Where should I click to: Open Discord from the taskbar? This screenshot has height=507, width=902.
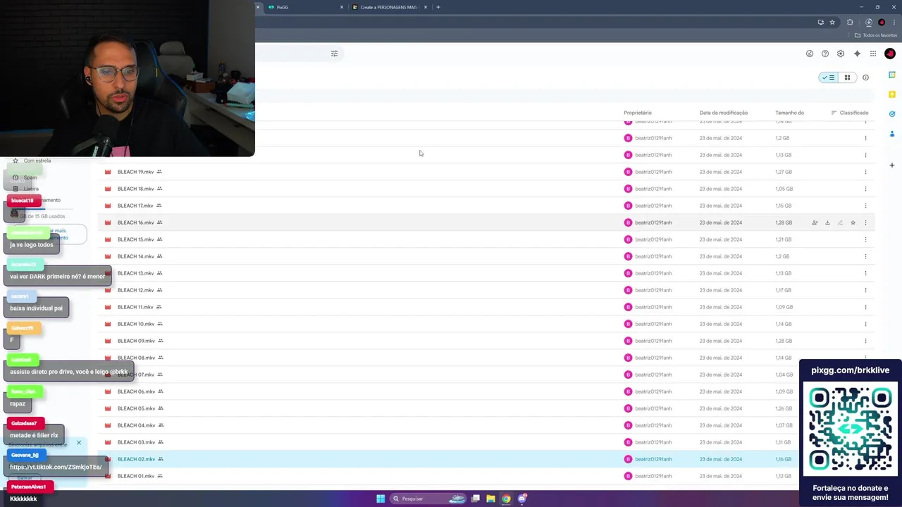point(522,499)
